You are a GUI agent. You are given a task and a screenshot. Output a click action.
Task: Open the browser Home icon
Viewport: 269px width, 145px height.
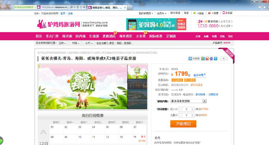(260, 7)
